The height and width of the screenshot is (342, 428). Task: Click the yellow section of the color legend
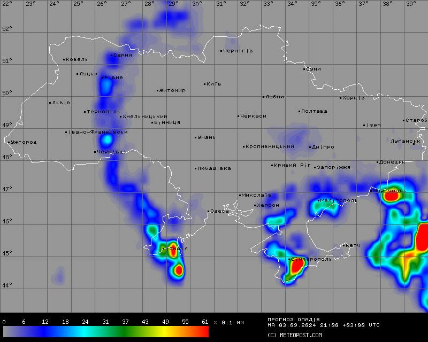[x=170, y=332]
